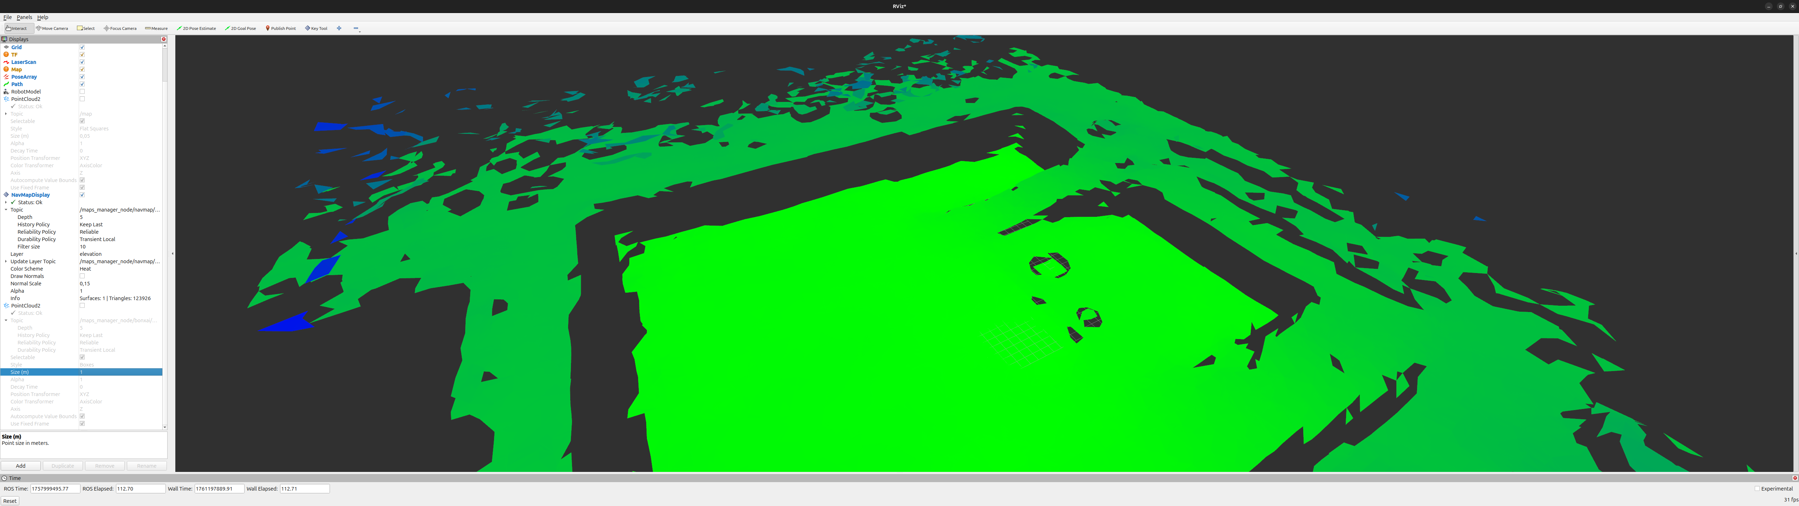1799x506 pixels.
Task: Click the Add display button
Action: [x=20, y=466]
